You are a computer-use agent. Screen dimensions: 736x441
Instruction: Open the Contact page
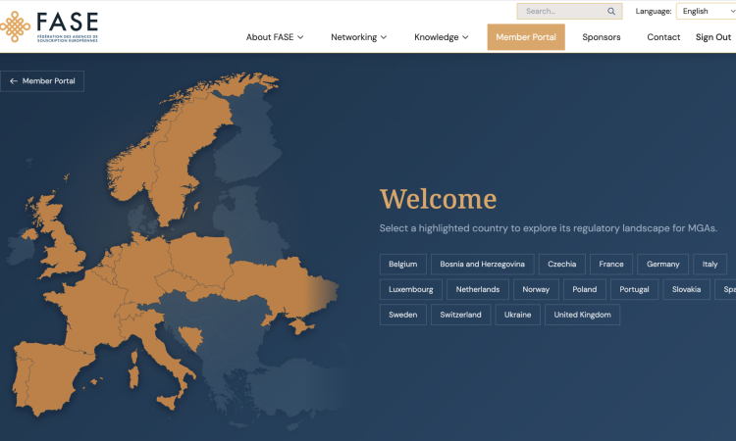point(663,37)
